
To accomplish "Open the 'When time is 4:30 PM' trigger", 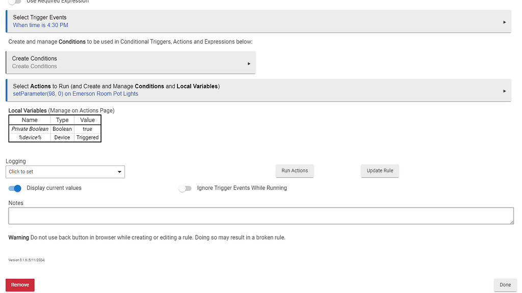I will pos(41,25).
